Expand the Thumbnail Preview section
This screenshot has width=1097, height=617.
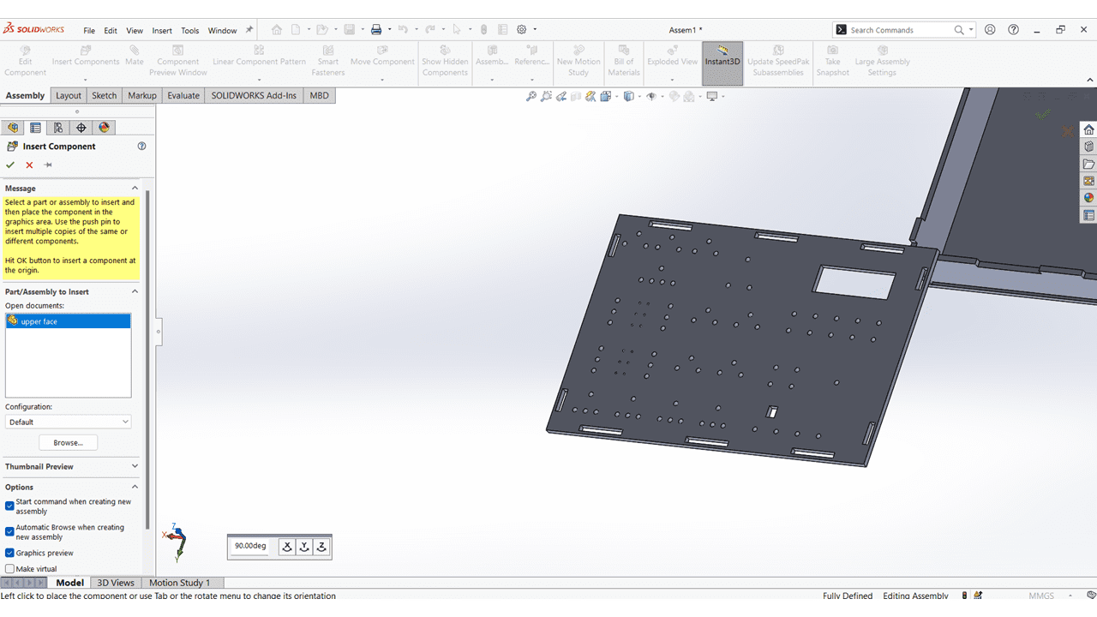coord(135,466)
